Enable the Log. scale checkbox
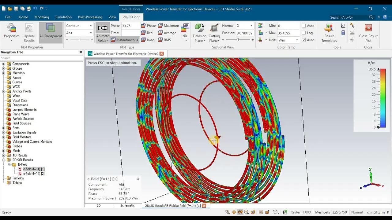 pyautogui.click(x=304, y=33)
